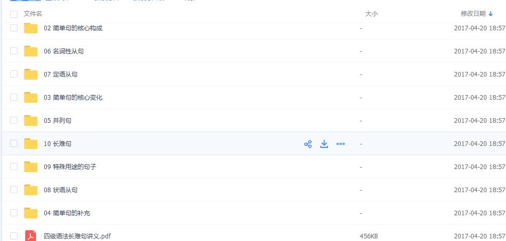This screenshot has width=506, height=241.
Task: Open the 04 简单句的补充 folder
Action: pyautogui.click(x=67, y=213)
